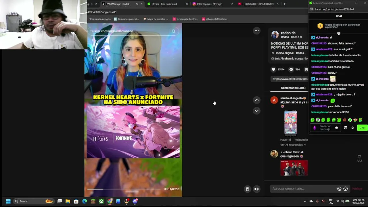This screenshot has width=368, height=207.
Task: Open emoji picker in comment box
Action: point(346,189)
